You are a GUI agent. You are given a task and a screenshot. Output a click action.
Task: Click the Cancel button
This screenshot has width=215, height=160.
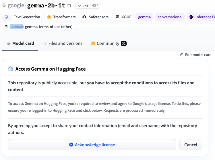point(191,145)
